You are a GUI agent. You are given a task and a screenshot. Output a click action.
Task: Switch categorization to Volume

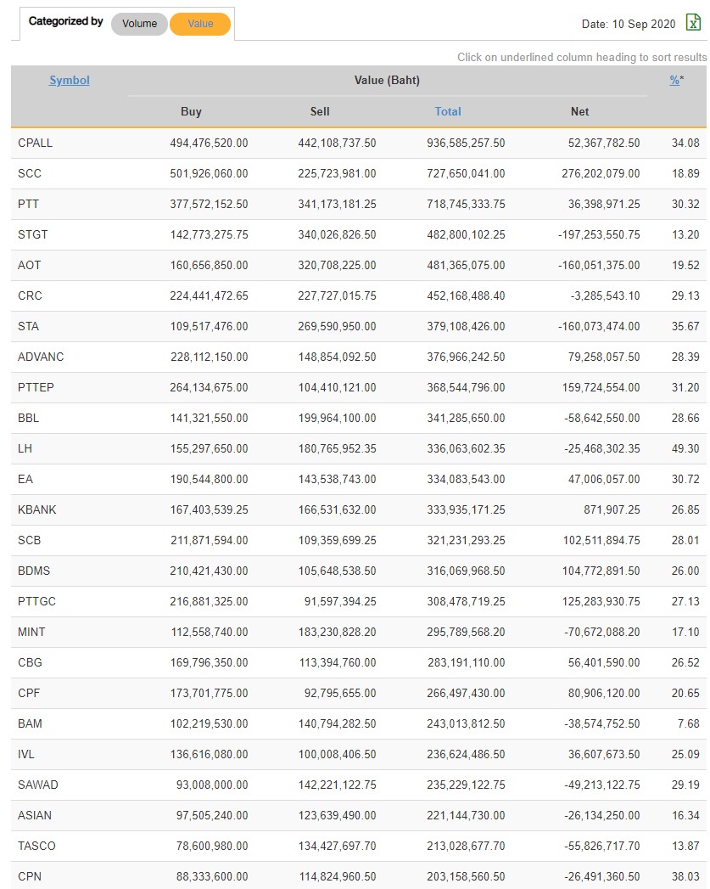pos(139,24)
